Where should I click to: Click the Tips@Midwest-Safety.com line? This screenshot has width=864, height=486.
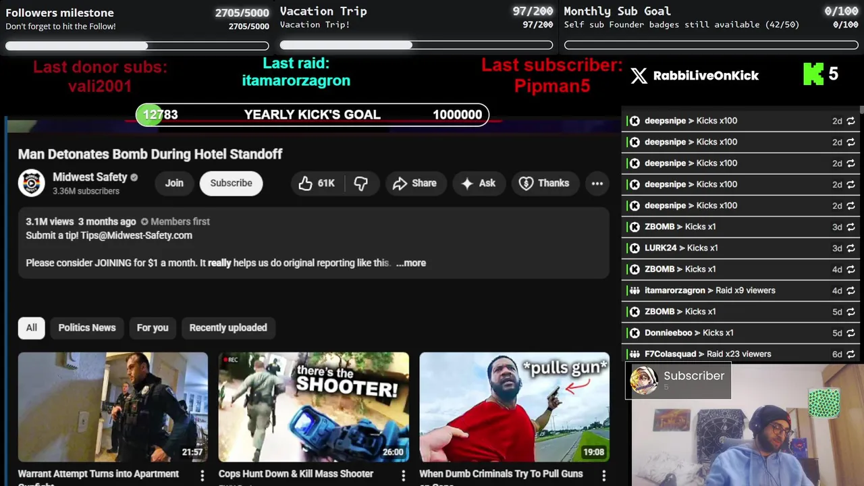(109, 236)
